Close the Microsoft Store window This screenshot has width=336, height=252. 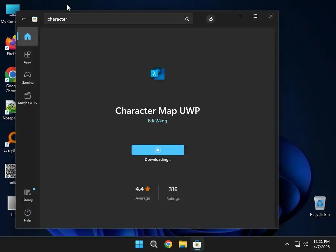coord(271,16)
